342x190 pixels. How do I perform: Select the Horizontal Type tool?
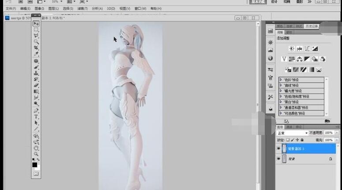(x=36, y=117)
